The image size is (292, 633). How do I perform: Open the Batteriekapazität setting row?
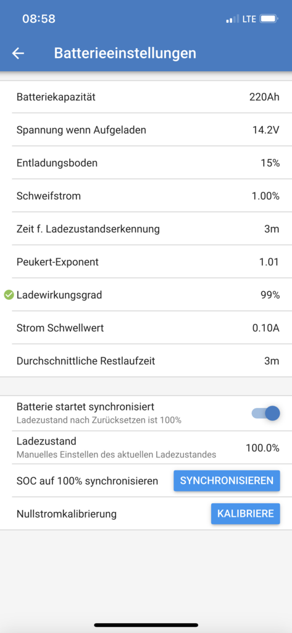coord(146,97)
